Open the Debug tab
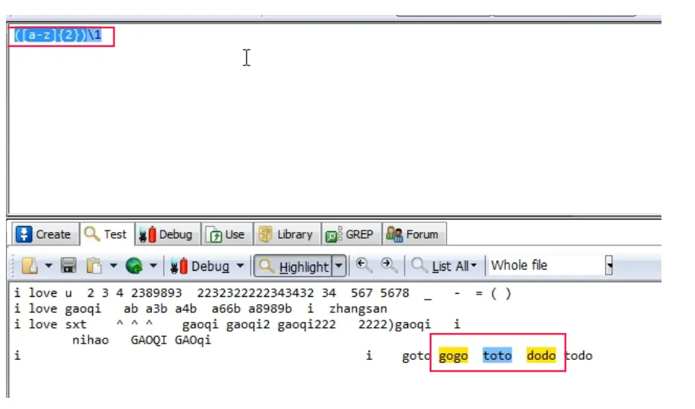The width and height of the screenshot is (695, 409). point(167,234)
